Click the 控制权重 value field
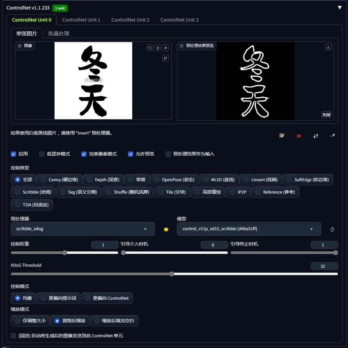Screen dimensions: 348x348 (x=104, y=245)
